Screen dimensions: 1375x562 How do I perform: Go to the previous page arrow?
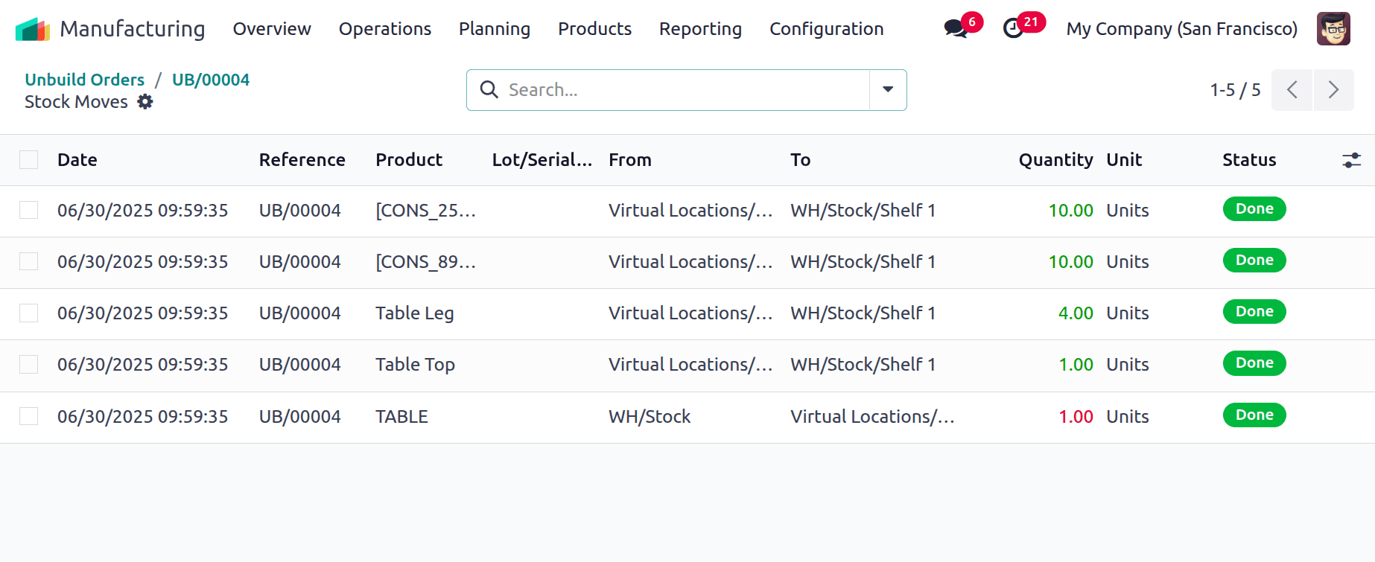click(1292, 90)
